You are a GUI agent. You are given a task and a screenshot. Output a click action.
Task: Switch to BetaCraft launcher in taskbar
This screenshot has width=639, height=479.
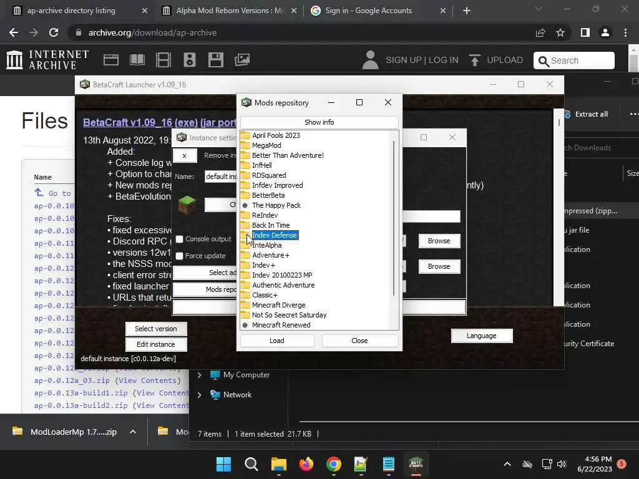click(x=416, y=464)
